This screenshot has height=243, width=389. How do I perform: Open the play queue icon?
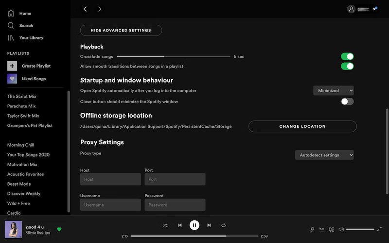pyautogui.click(x=322, y=229)
